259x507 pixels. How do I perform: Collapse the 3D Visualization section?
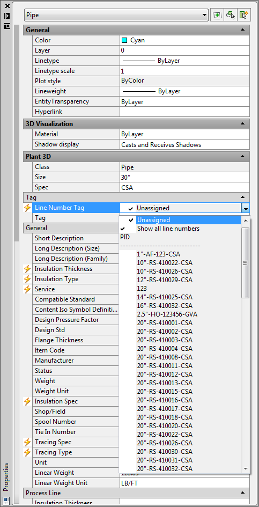[242, 124]
